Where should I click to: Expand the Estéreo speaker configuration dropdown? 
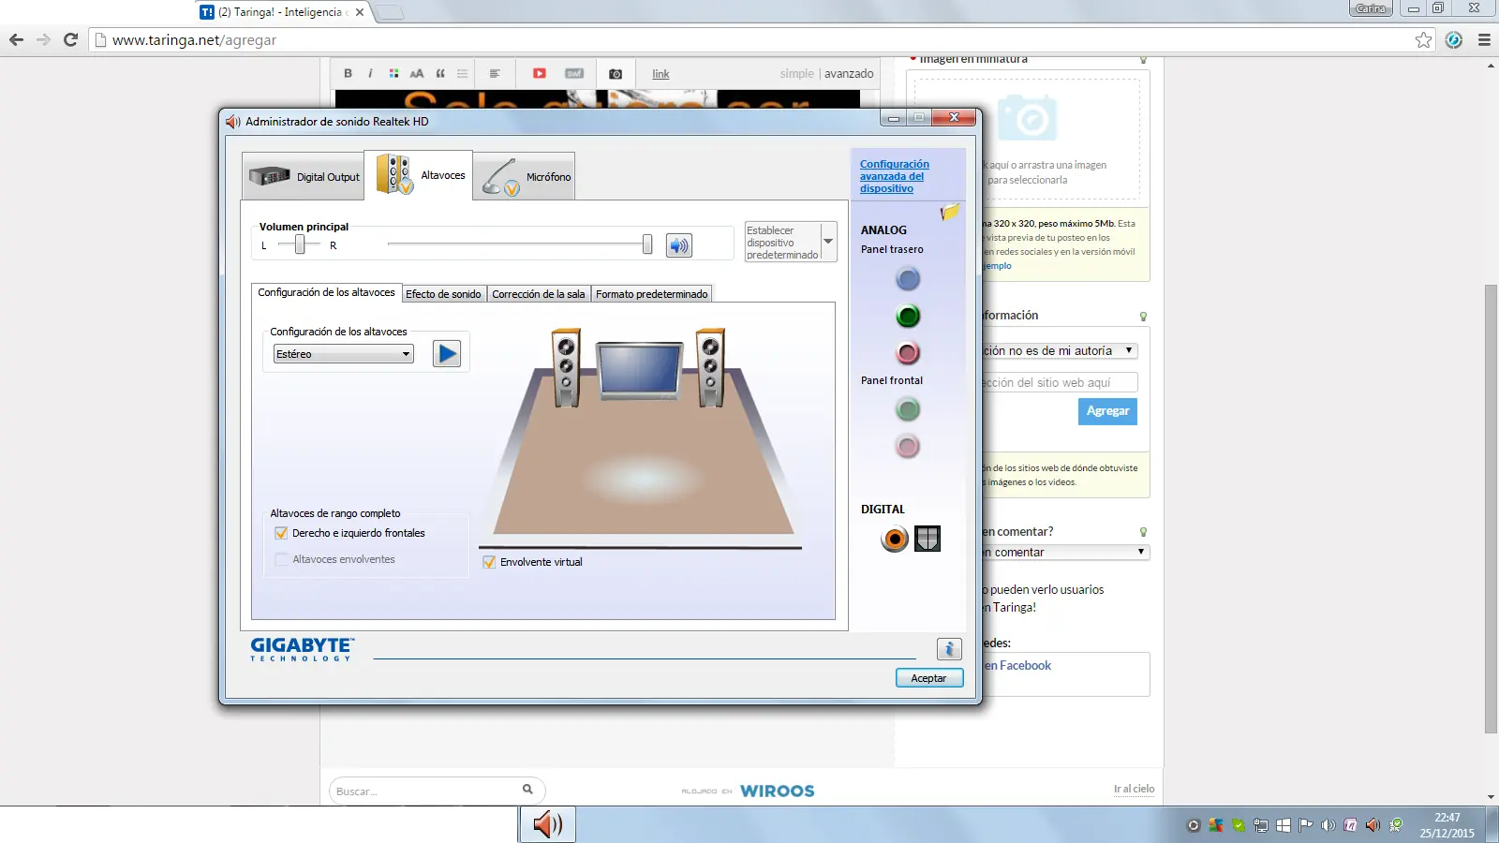(344, 354)
